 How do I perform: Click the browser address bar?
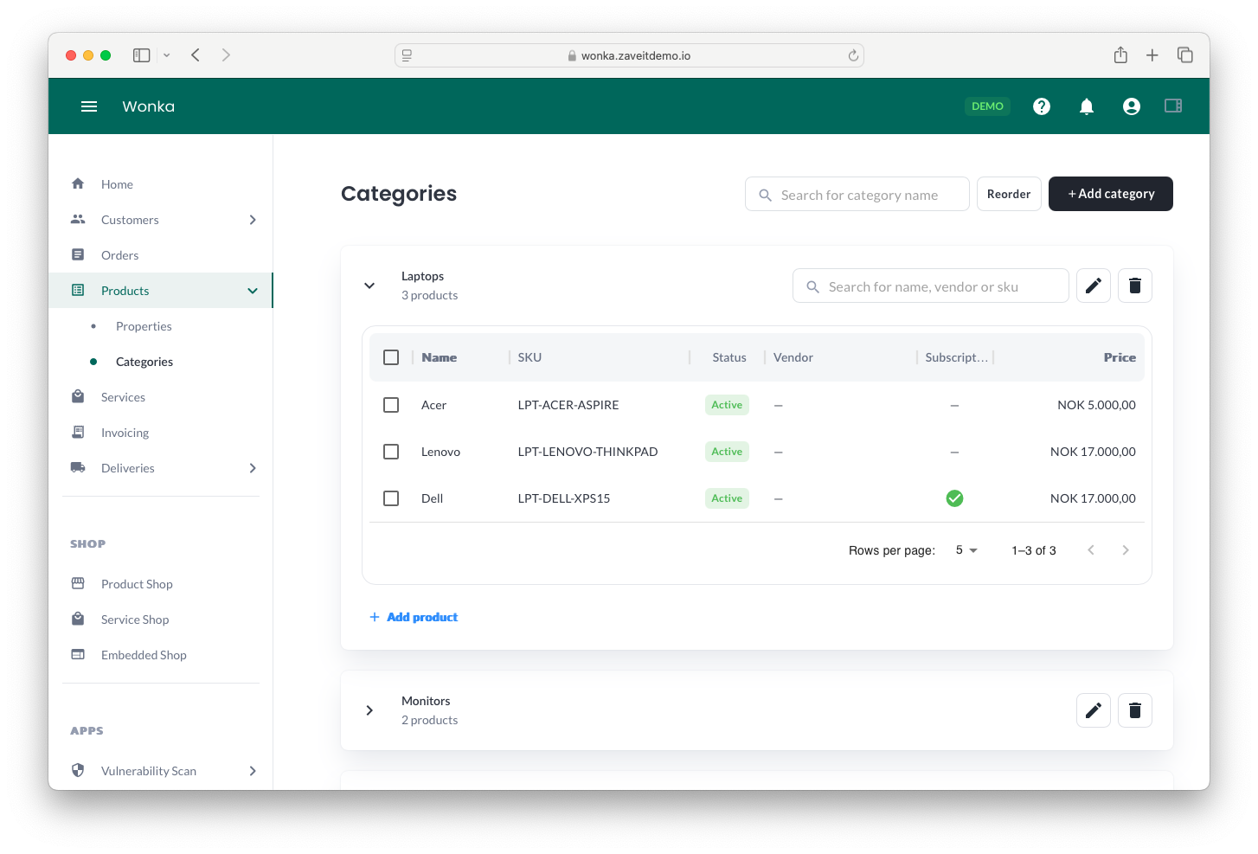[x=629, y=55]
